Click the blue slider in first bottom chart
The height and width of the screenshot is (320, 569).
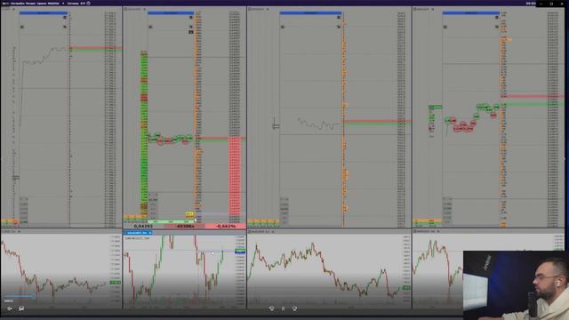(20, 296)
